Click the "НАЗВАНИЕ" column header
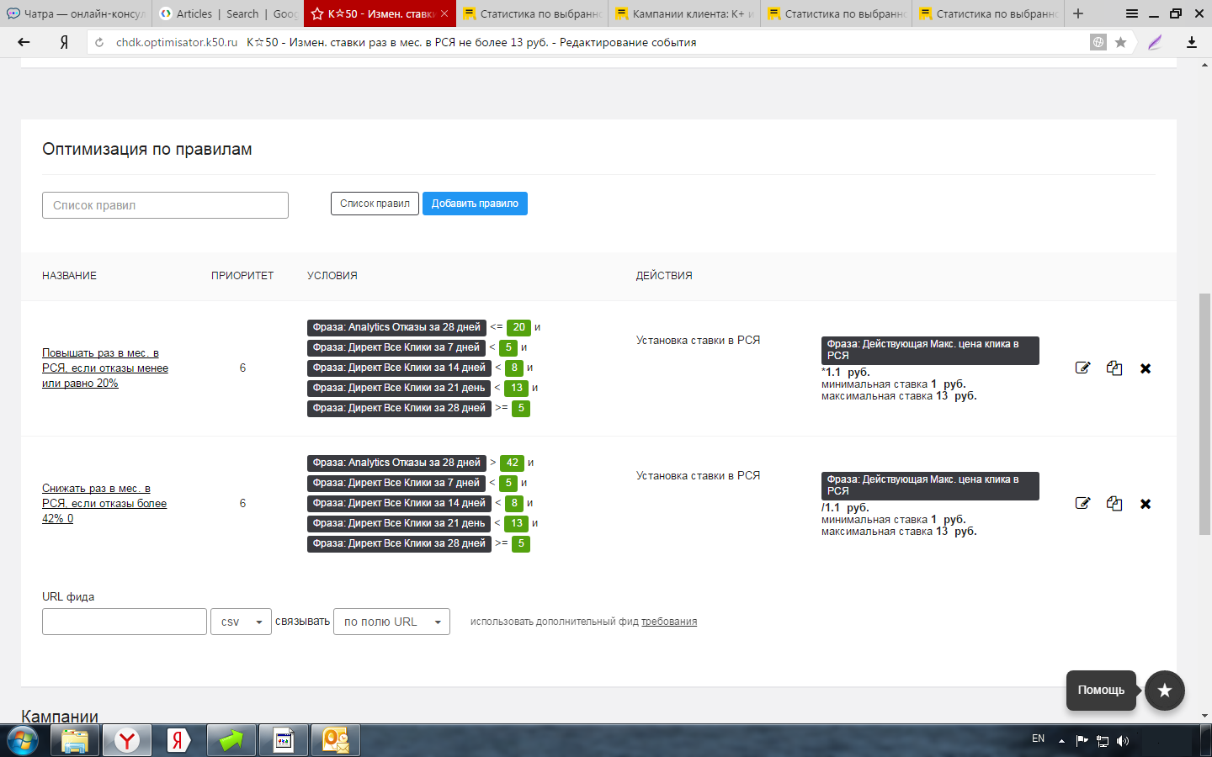Image resolution: width=1212 pixels, height=757 pixels. click(69, 276)
